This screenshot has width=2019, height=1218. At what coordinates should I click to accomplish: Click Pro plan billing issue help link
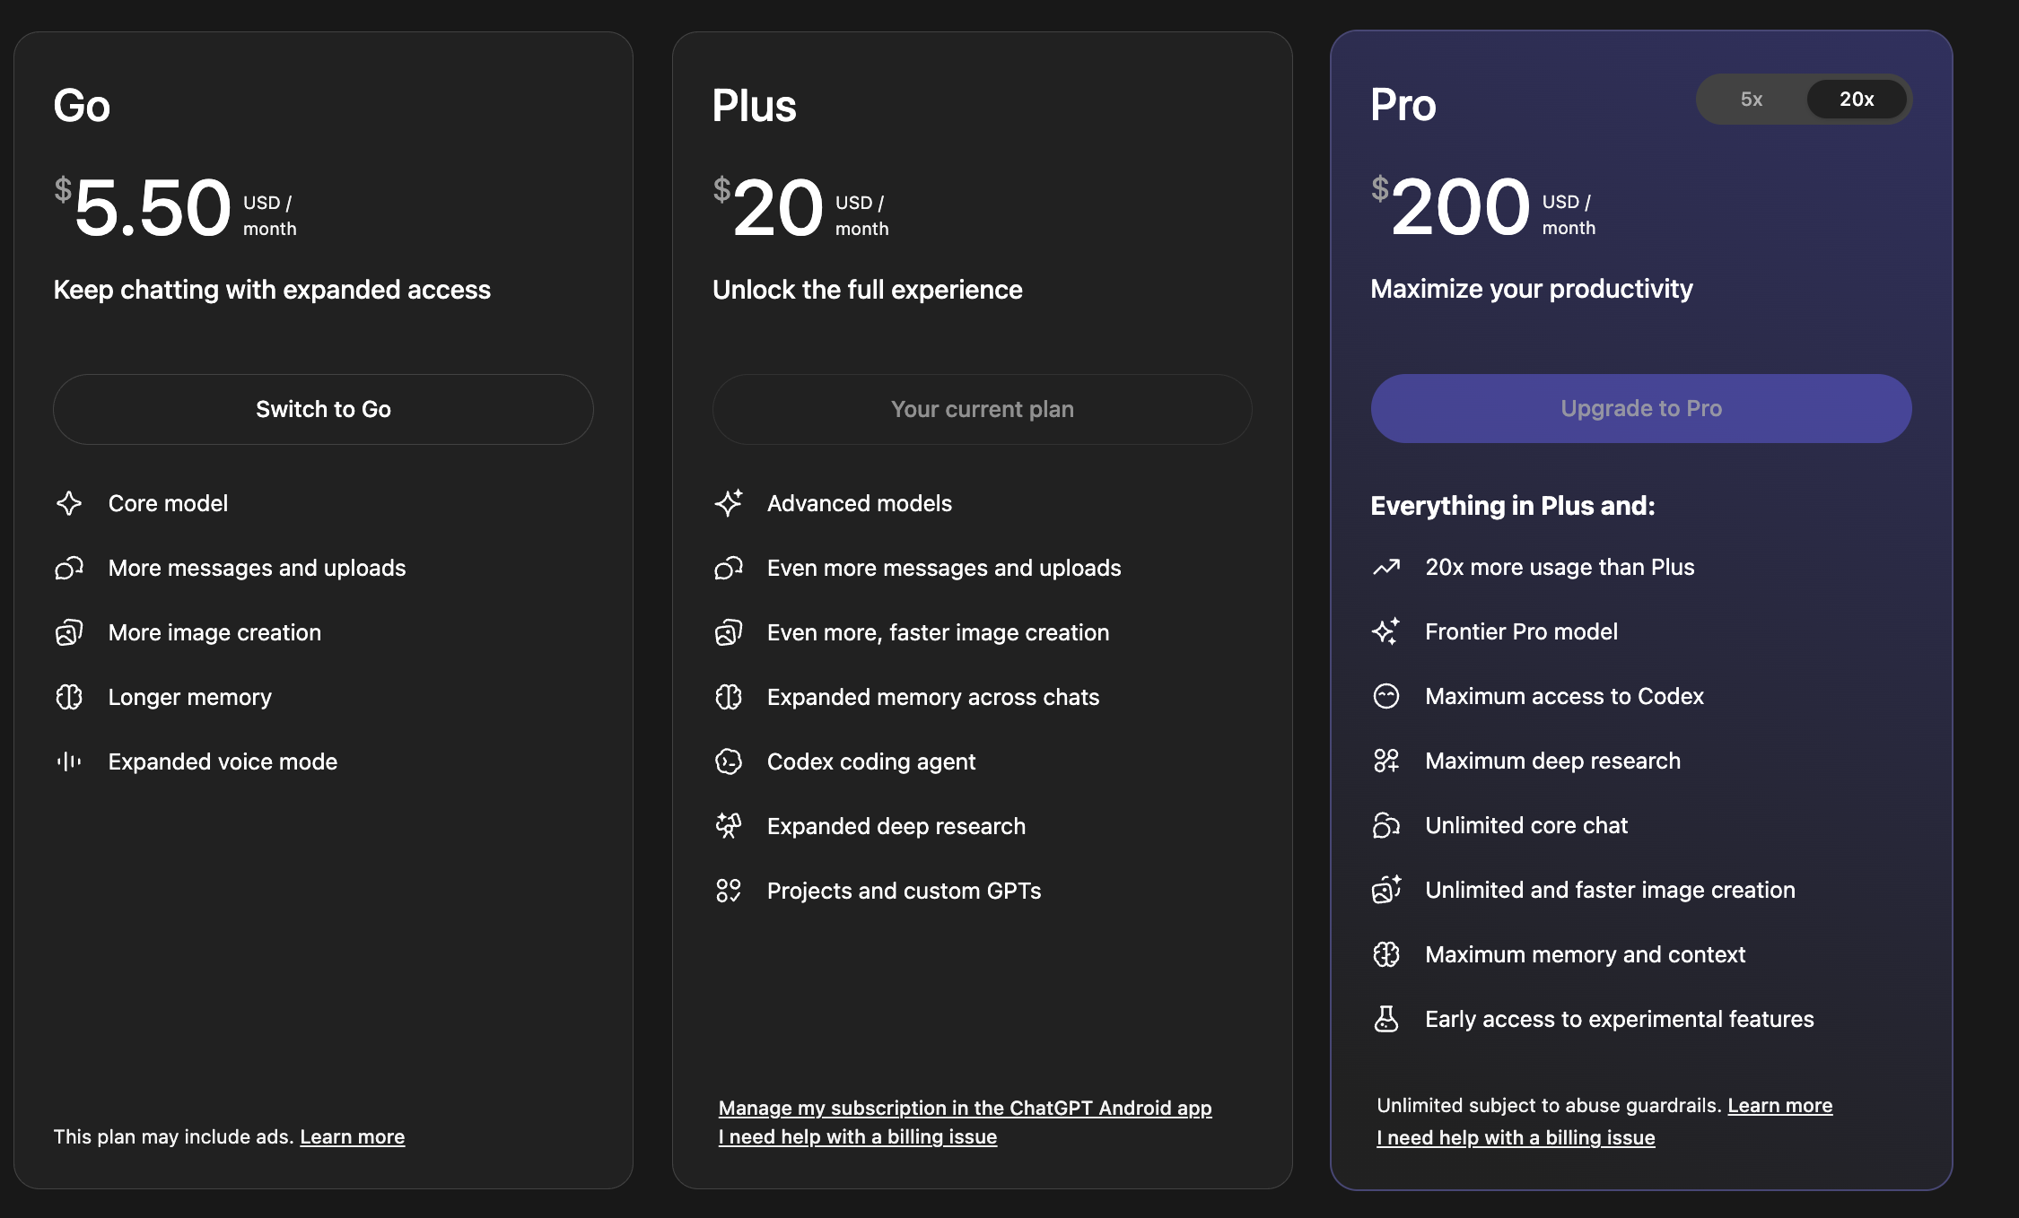(x=1516, y=1137)
